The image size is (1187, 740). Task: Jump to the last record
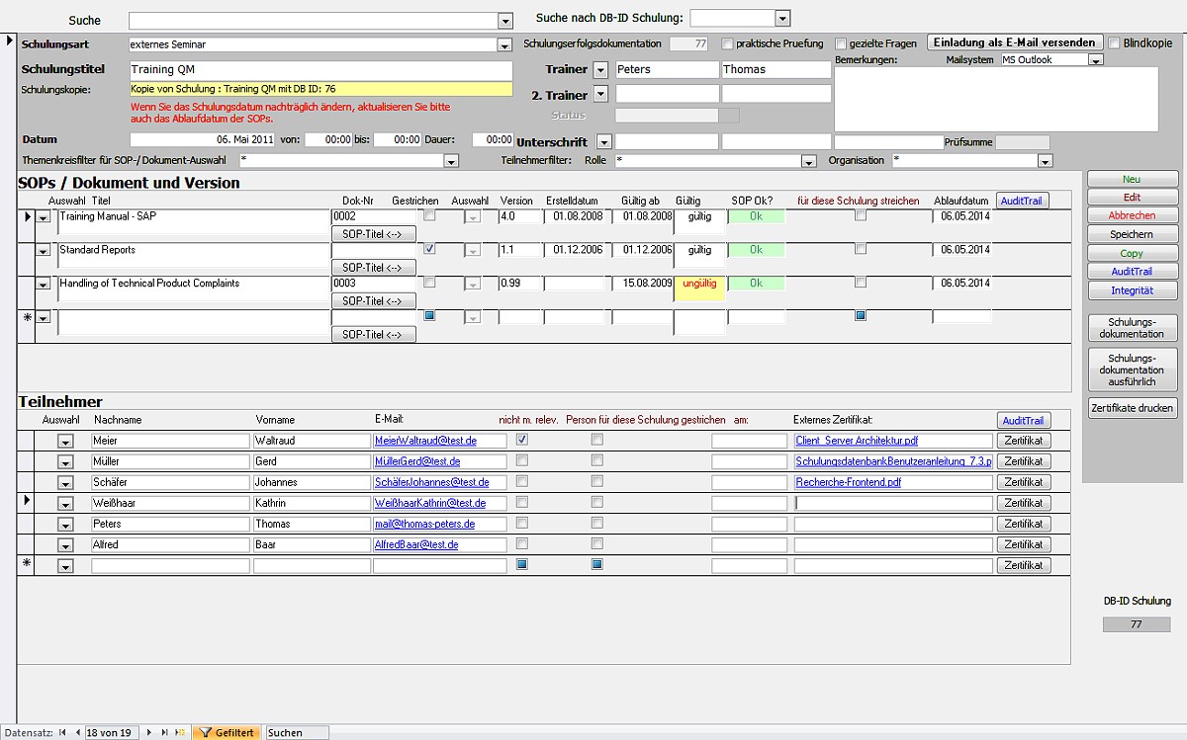164,732
